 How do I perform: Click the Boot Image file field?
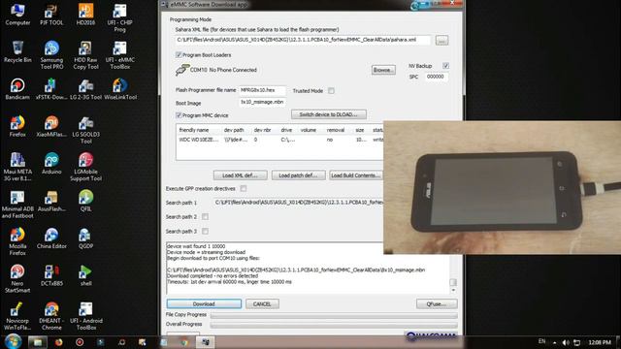[262, 102]
